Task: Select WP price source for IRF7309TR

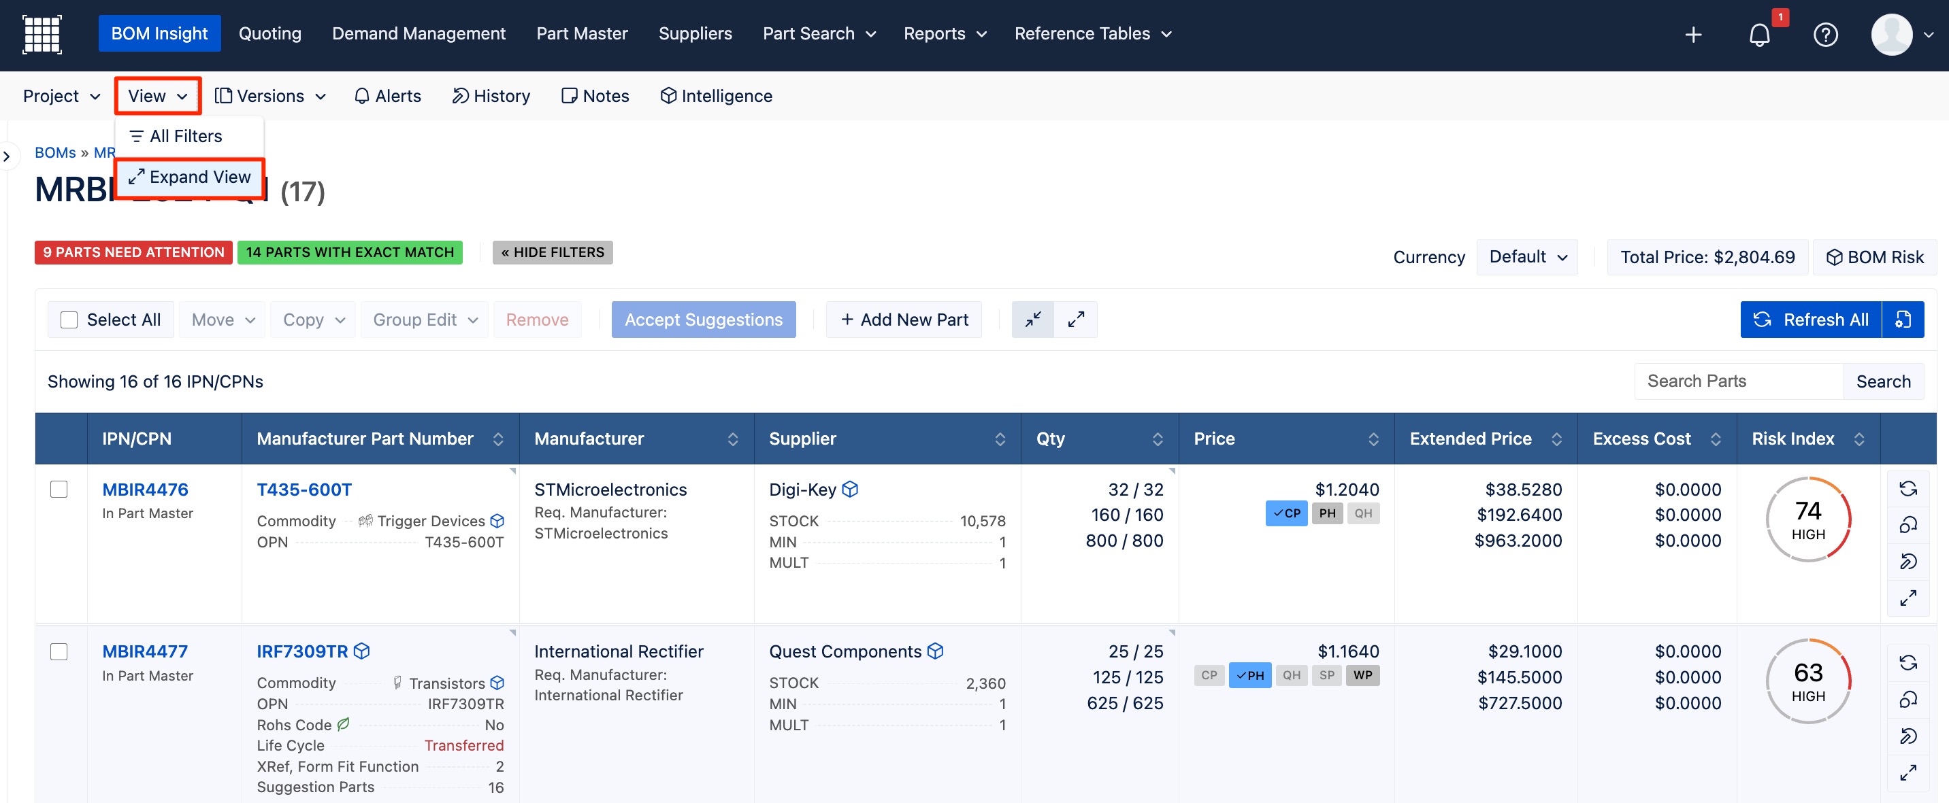Action: pyautogui.click(x=1362, y=675)
